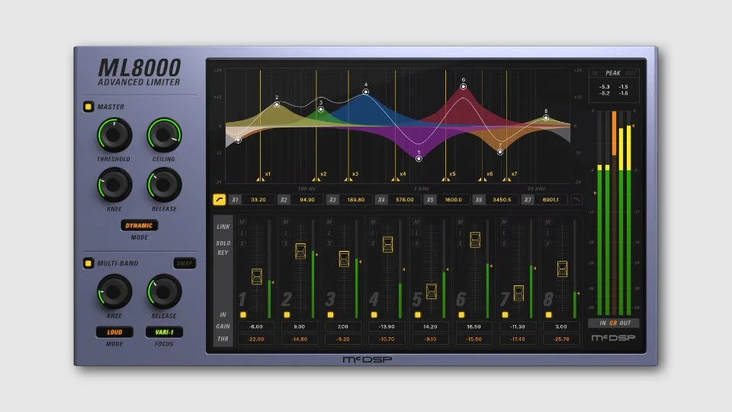Click the L link button on band 4

tap(373, 233)
